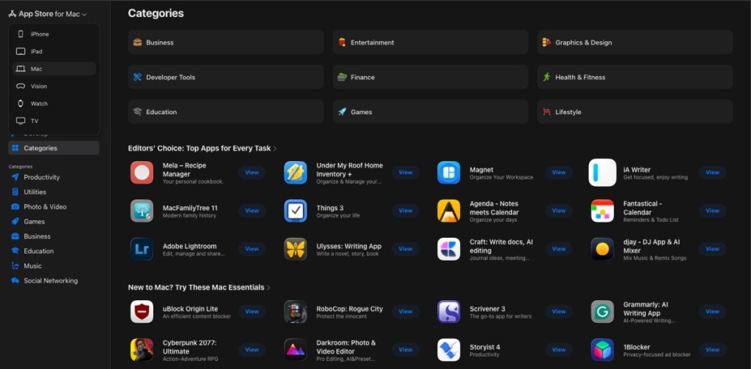Click the djay DJ app icon
The image size is (751, 369).
pyautogui.click(x=603, y=249)
